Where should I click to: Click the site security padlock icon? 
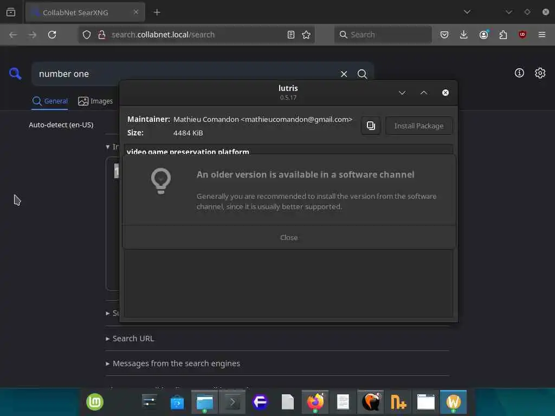click(x=101, y=35)
